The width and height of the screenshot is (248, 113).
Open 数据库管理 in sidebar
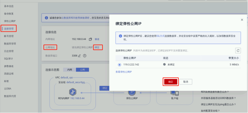(10, 44)
